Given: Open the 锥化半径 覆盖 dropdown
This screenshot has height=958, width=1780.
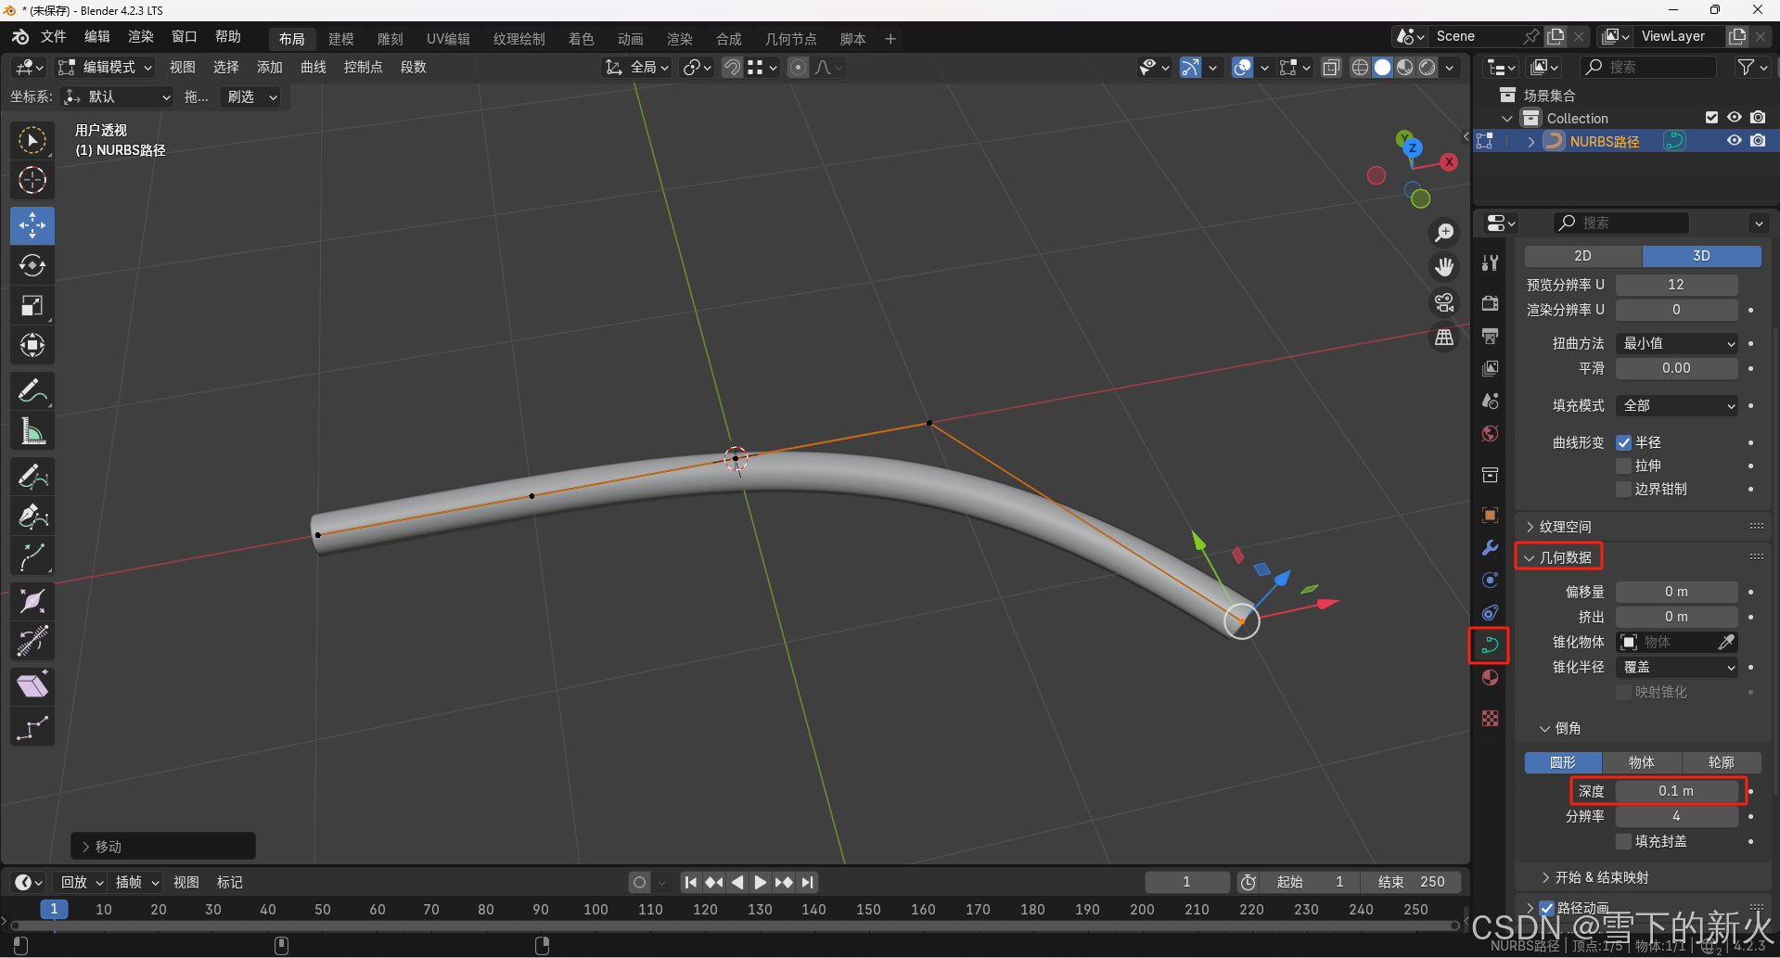Looking at the screenshot, I should tap(1676, 667).
